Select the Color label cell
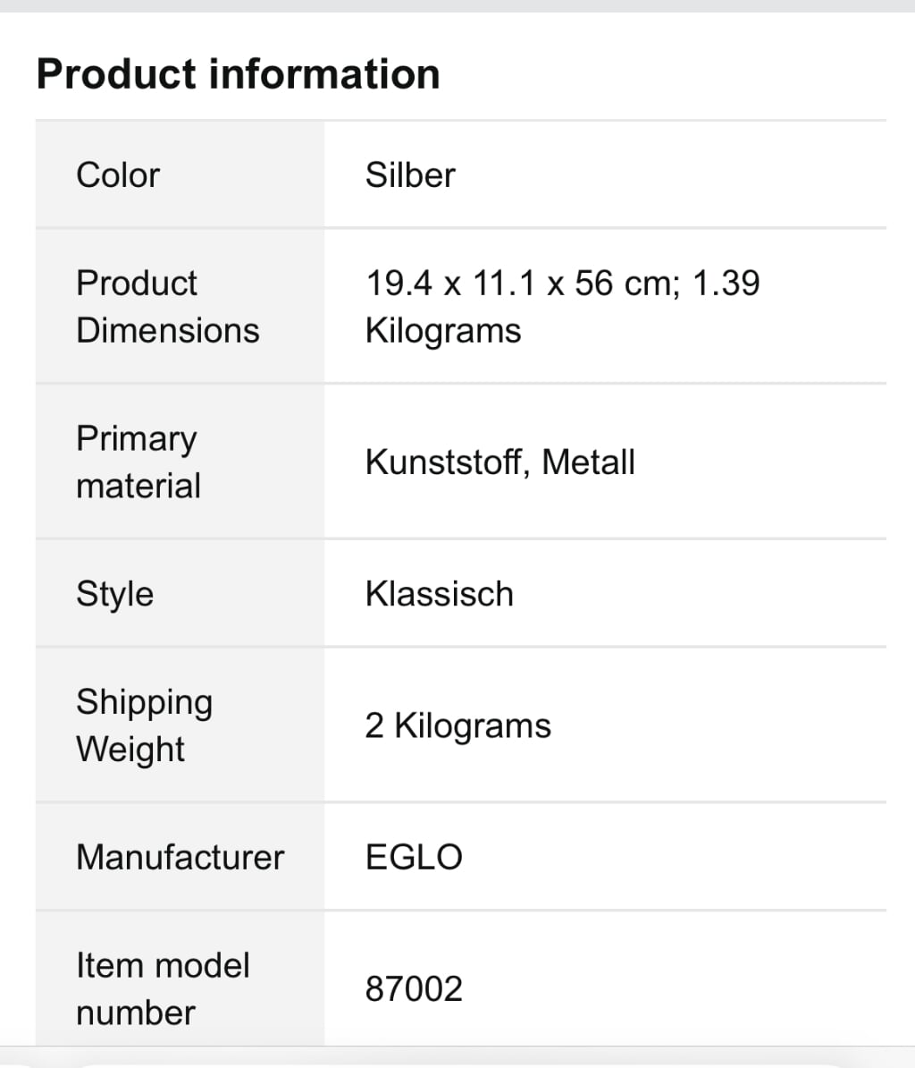Image resolution: width=915 pixels, height=1068 pixels. coord(180,175)
